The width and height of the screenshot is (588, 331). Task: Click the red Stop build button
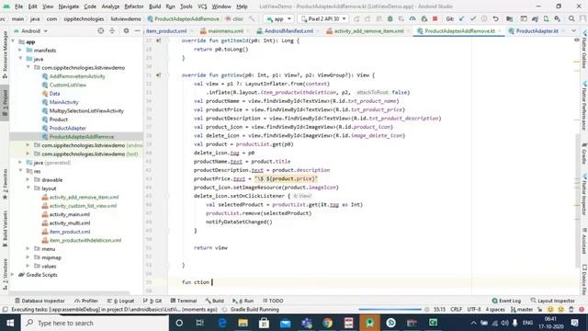(x=435, y=18)
